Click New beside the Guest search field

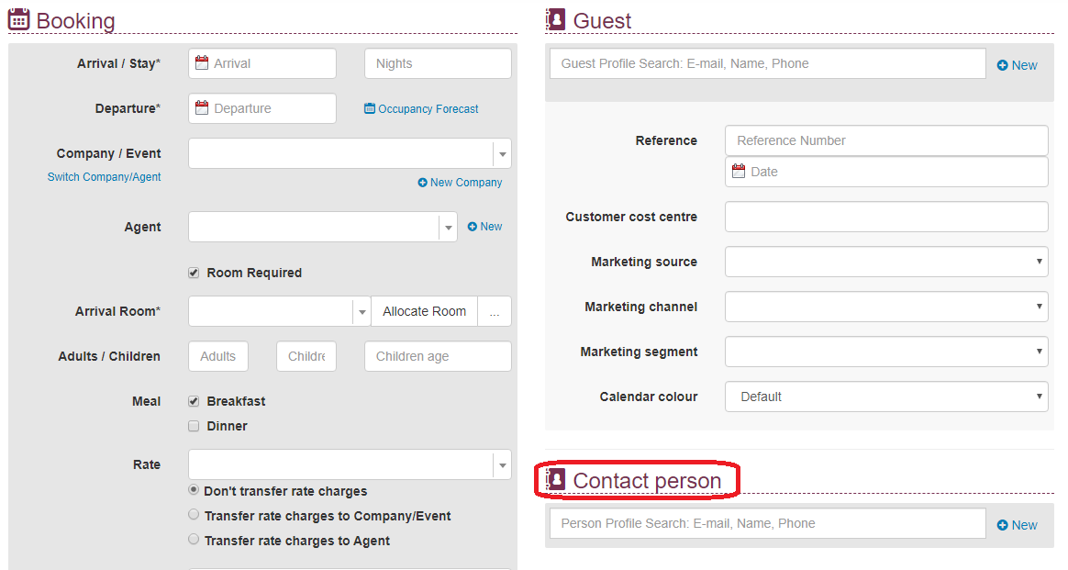pos(1017,64)
